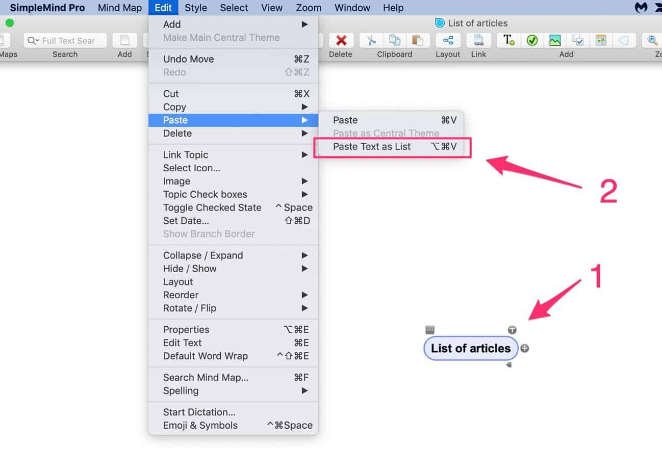662x471 pixels.
Task: Choose Edit Text menu item
Action: pyautogui.click(x=233, y=343)
